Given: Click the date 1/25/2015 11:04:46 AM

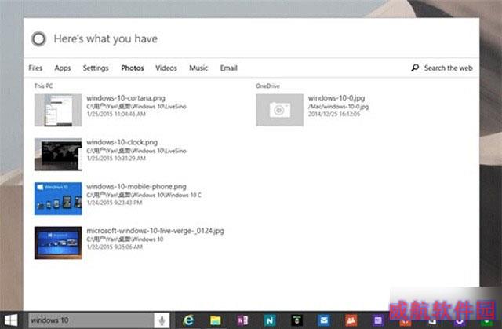Looking at the screenshot, I should [116, 114].
